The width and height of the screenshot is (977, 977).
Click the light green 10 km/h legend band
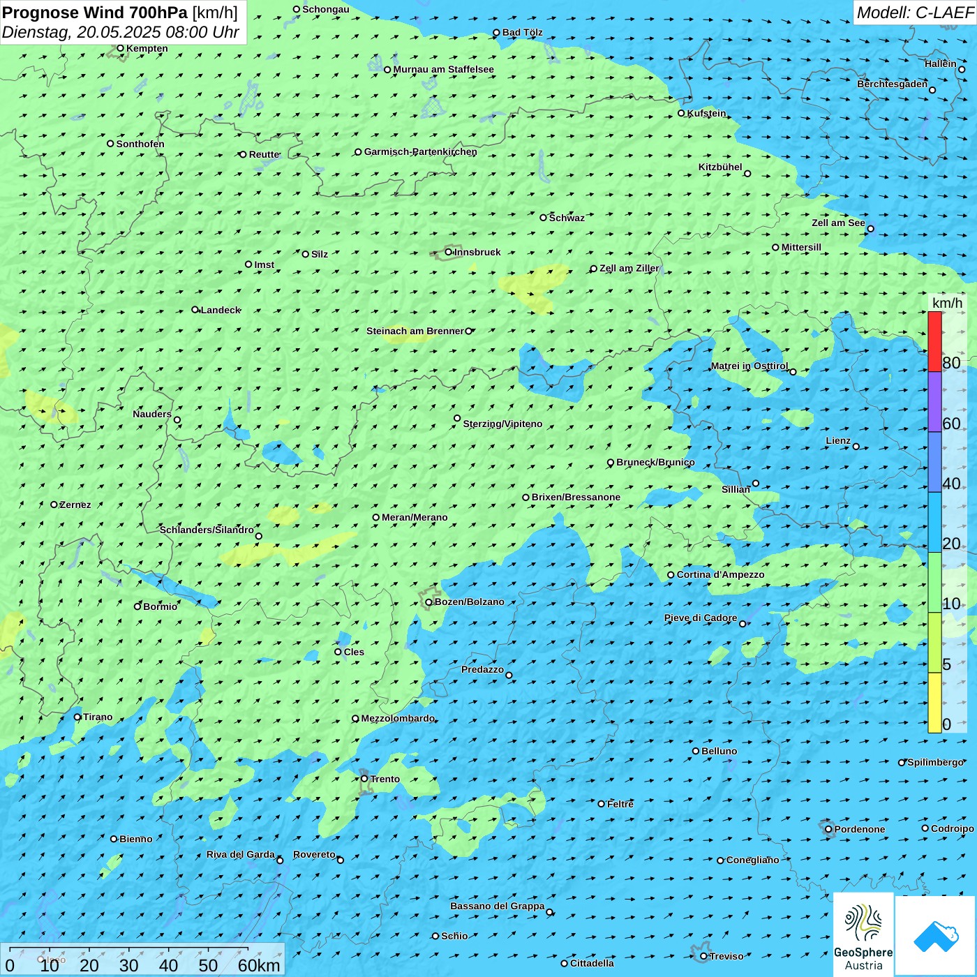click(x=934, y=583)
